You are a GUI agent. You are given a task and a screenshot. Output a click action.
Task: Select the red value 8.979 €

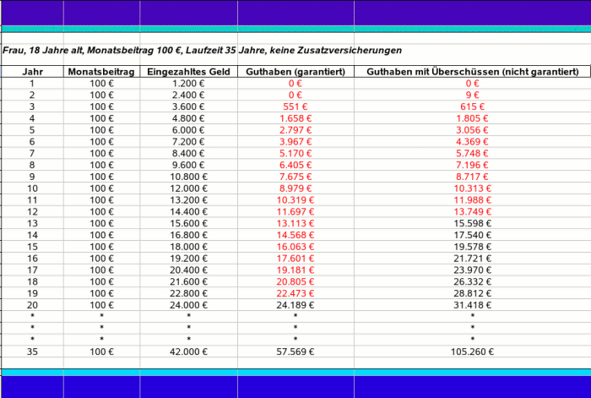[x=295, y=188]
